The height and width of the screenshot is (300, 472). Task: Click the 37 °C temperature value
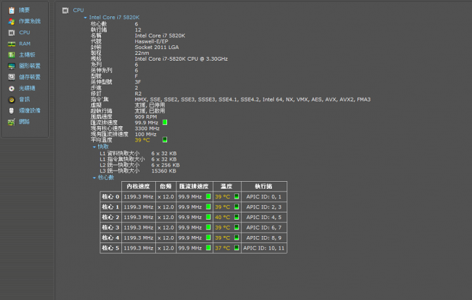tap(222, 248)
